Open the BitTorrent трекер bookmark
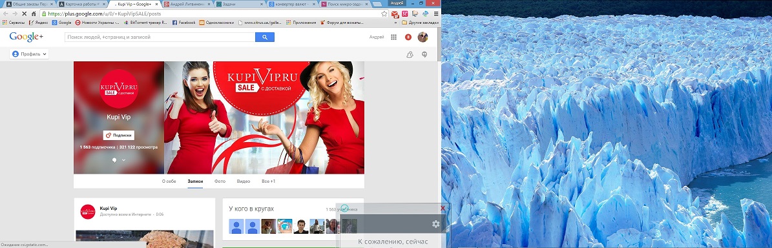Image resolution: width=772 pixels, height=248 pixels. [x=146, y=23]
